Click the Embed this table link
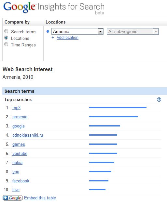Image resolution: width=167 pixels, height=202 pixels. pyautogui.click(x=40, y=198)
